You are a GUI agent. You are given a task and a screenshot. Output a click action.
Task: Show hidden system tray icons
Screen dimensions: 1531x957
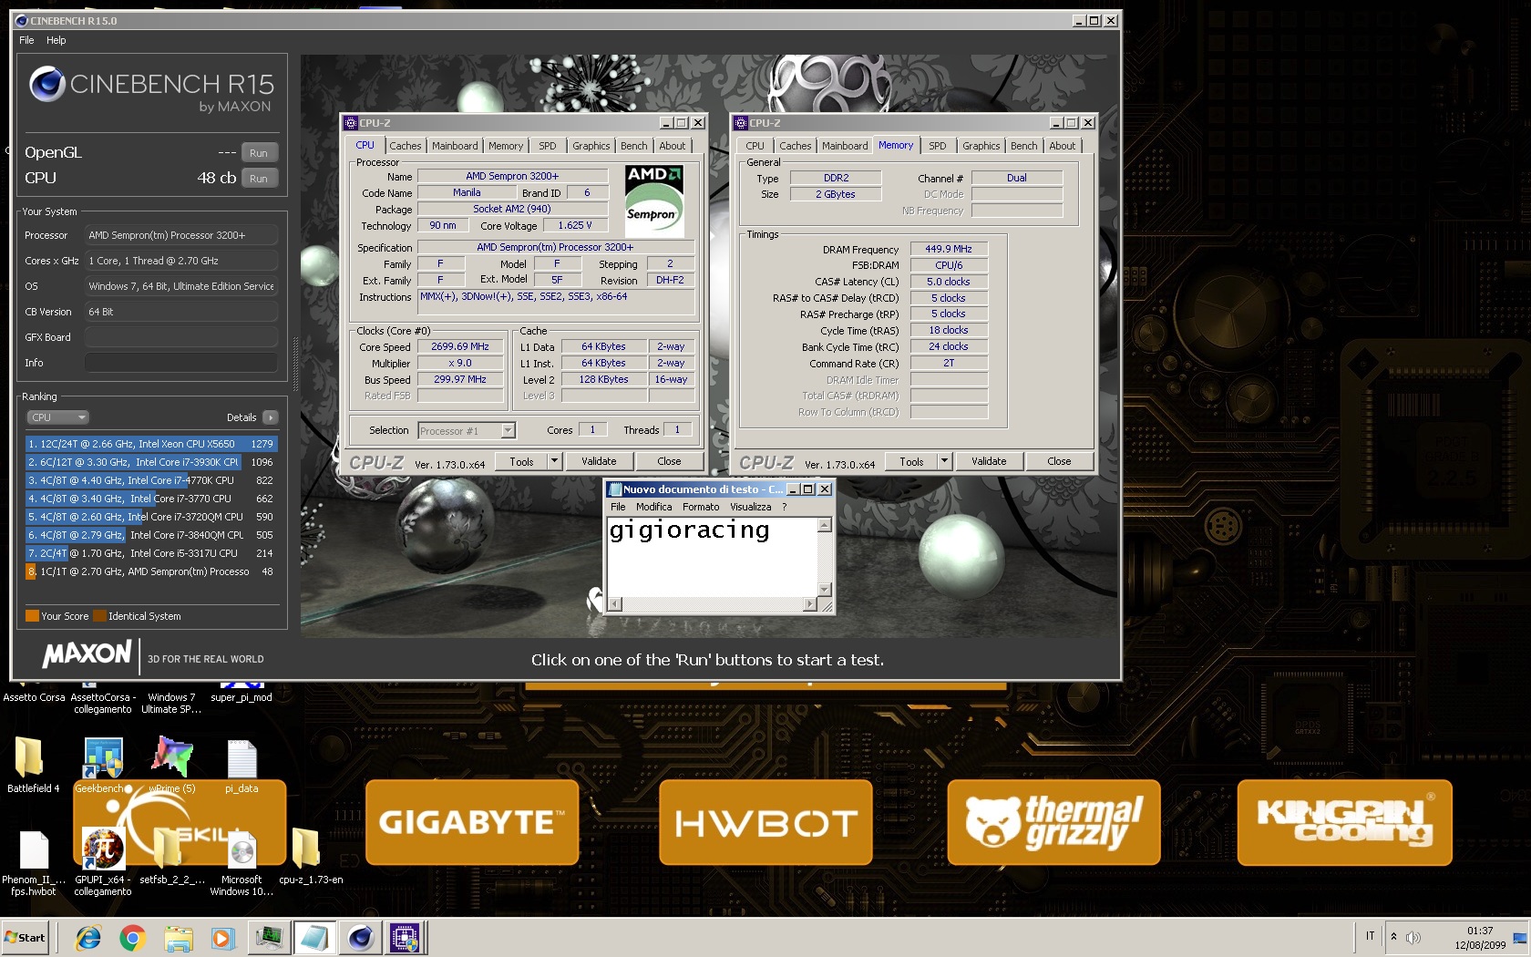click(1392, 937)
